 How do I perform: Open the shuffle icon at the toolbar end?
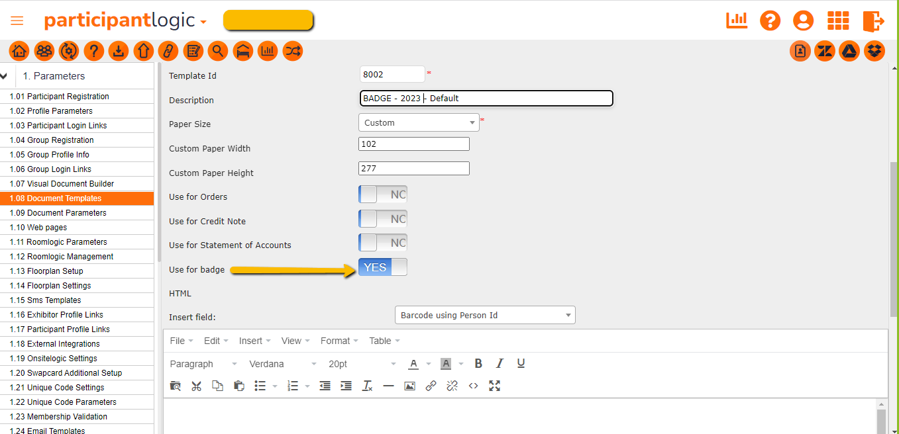292,51
